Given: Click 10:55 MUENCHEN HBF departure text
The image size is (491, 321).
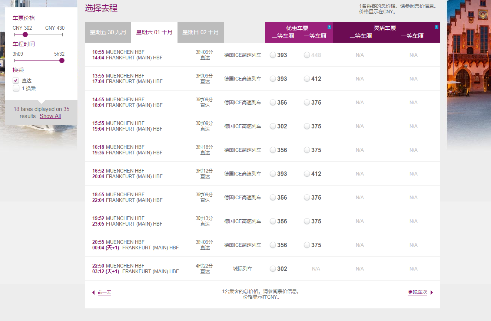Looking at the screenshot, I should [118, 52].
